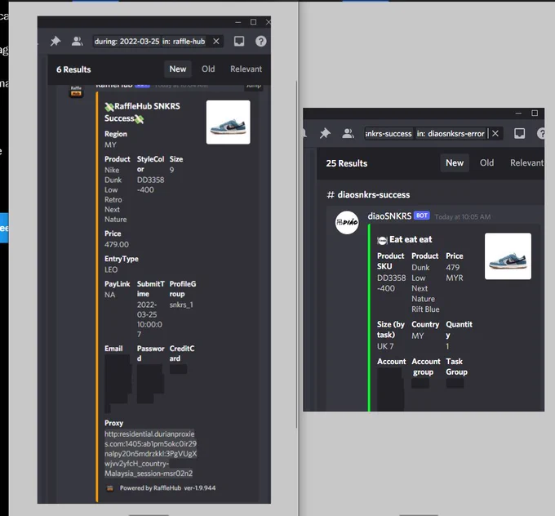Select the ProfileGroup snkrs_1 value
The image size is (555, 516).
[181, 305]
